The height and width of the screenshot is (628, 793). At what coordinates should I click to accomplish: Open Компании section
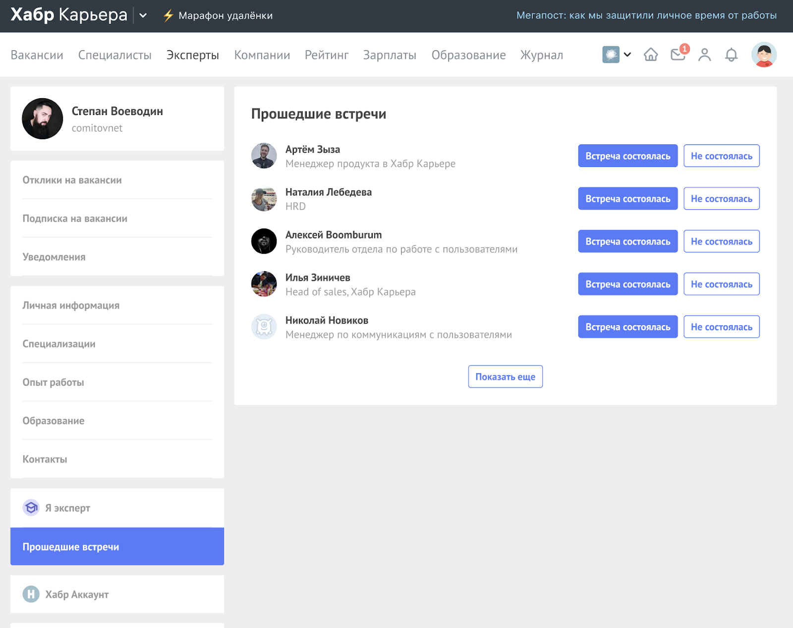(262, 55)
